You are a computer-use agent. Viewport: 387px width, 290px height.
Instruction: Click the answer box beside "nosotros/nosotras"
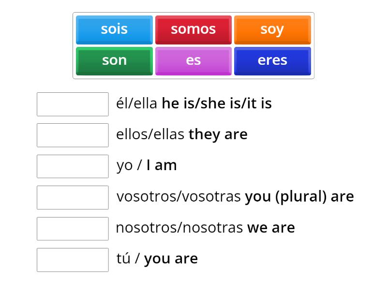pos(73,229)
